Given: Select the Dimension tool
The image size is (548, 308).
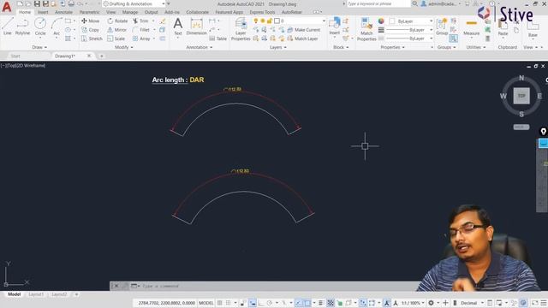Looking at the screenshot, I should [x=196, y=27].
